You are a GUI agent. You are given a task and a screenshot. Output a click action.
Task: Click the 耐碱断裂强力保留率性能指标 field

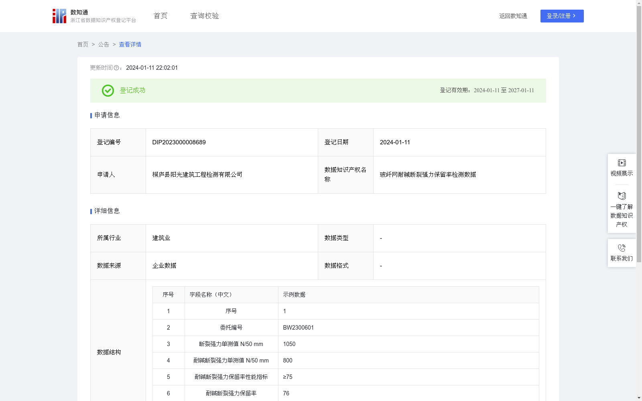[x=231, y=377]
